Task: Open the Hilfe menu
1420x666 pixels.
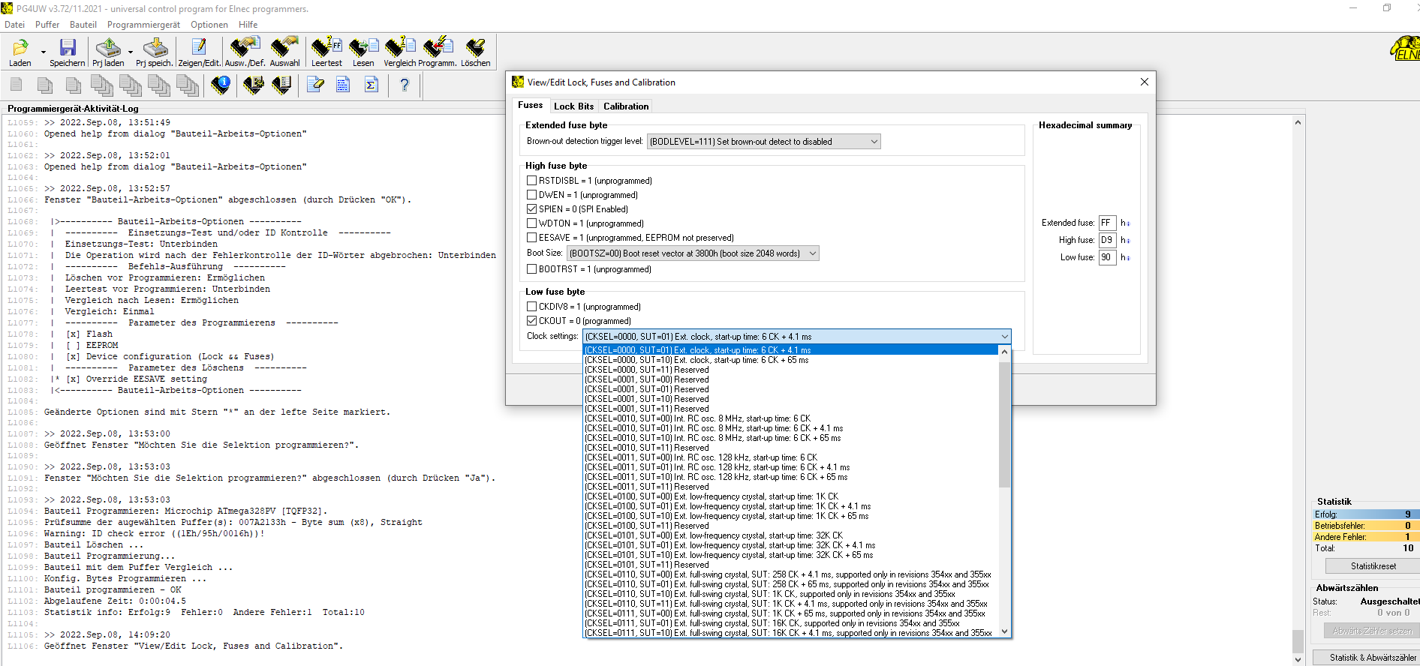Action: click(x=248, y=25)
